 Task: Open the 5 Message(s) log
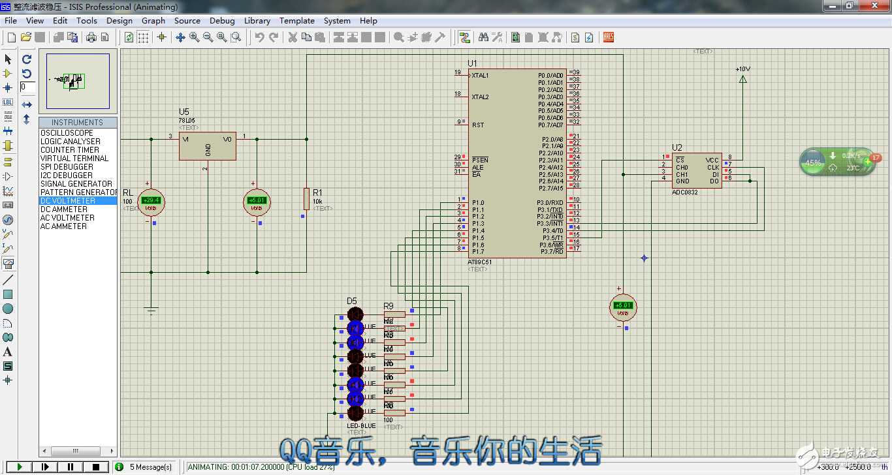[x=145, y=467]
